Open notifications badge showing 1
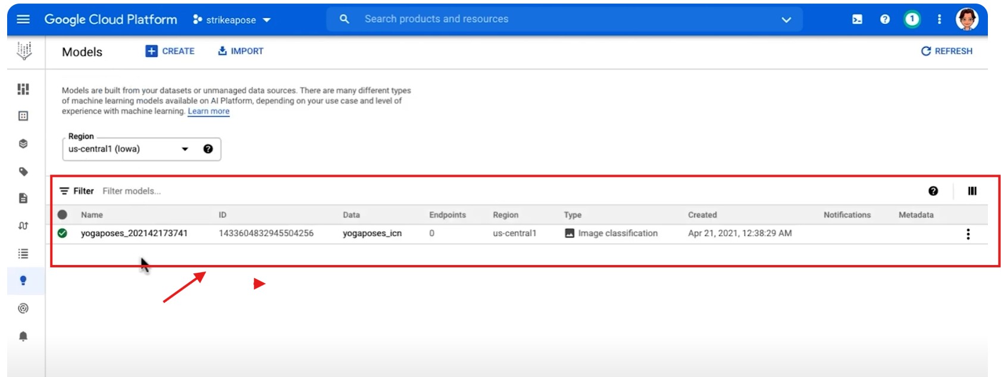The height and width of the screenshot is (377, 1001). click(x=912, y=20)
